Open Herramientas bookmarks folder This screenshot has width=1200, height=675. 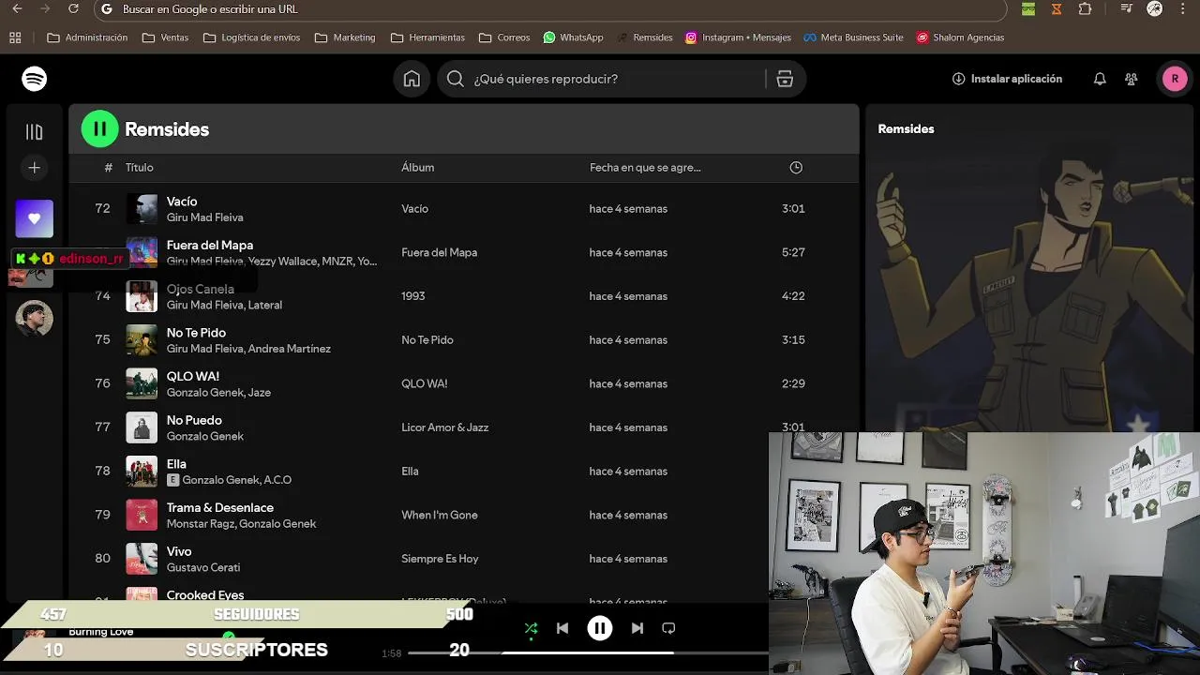coord(427,37)
